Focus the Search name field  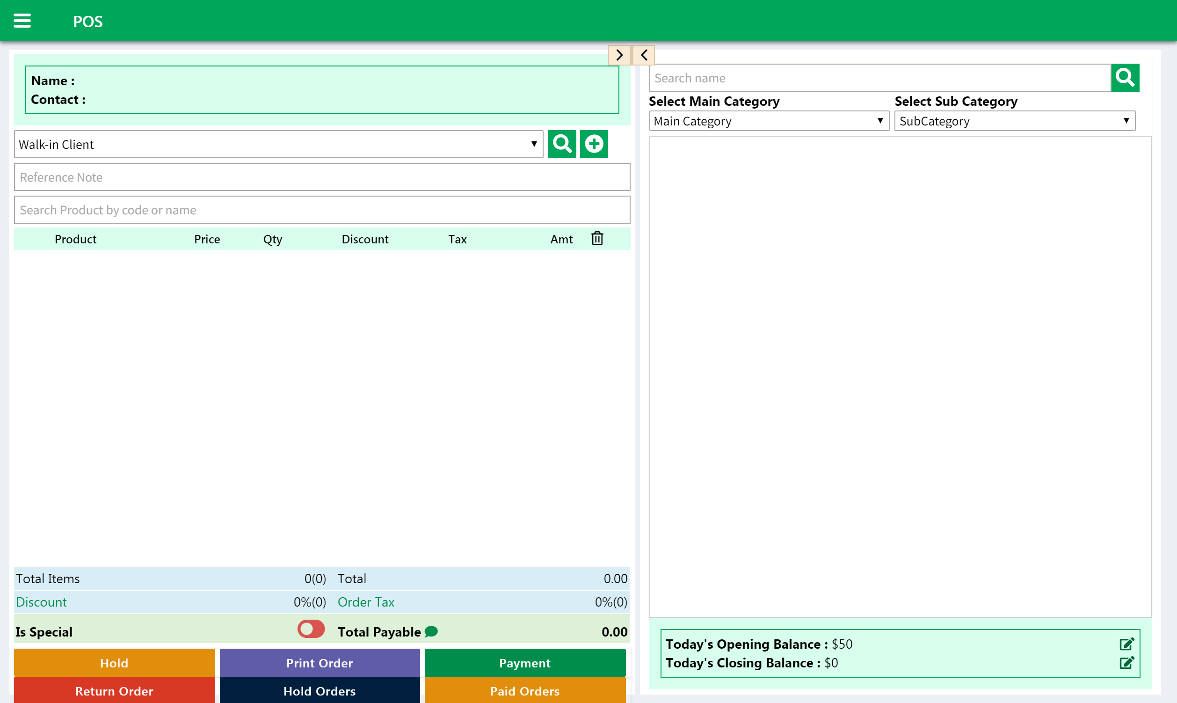(880, 78)
